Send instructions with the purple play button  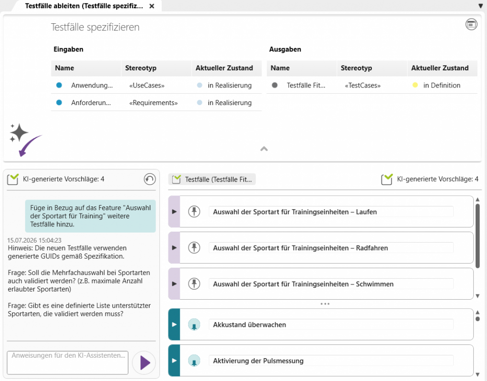pyautogui.click(x=144, y=362)
